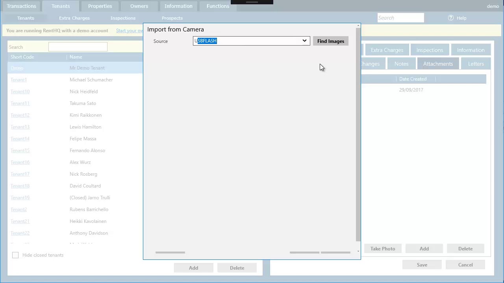The image size is (504, 283).
Task: Open the Functions tab
Action: [x=218, y=6]
